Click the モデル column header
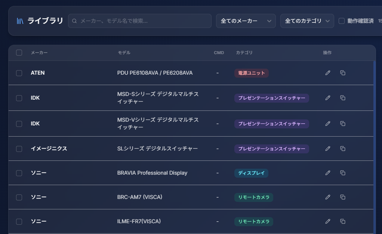Viewport: 382px width, 234px height. point(124,53)
